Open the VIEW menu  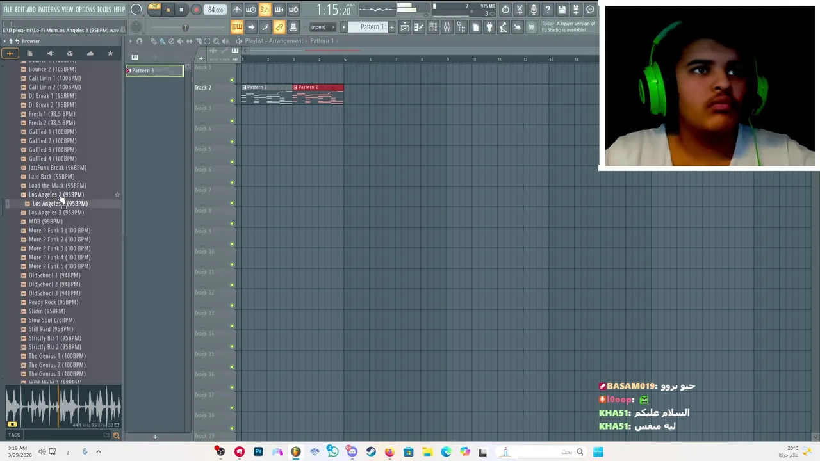tap(67, 10)
